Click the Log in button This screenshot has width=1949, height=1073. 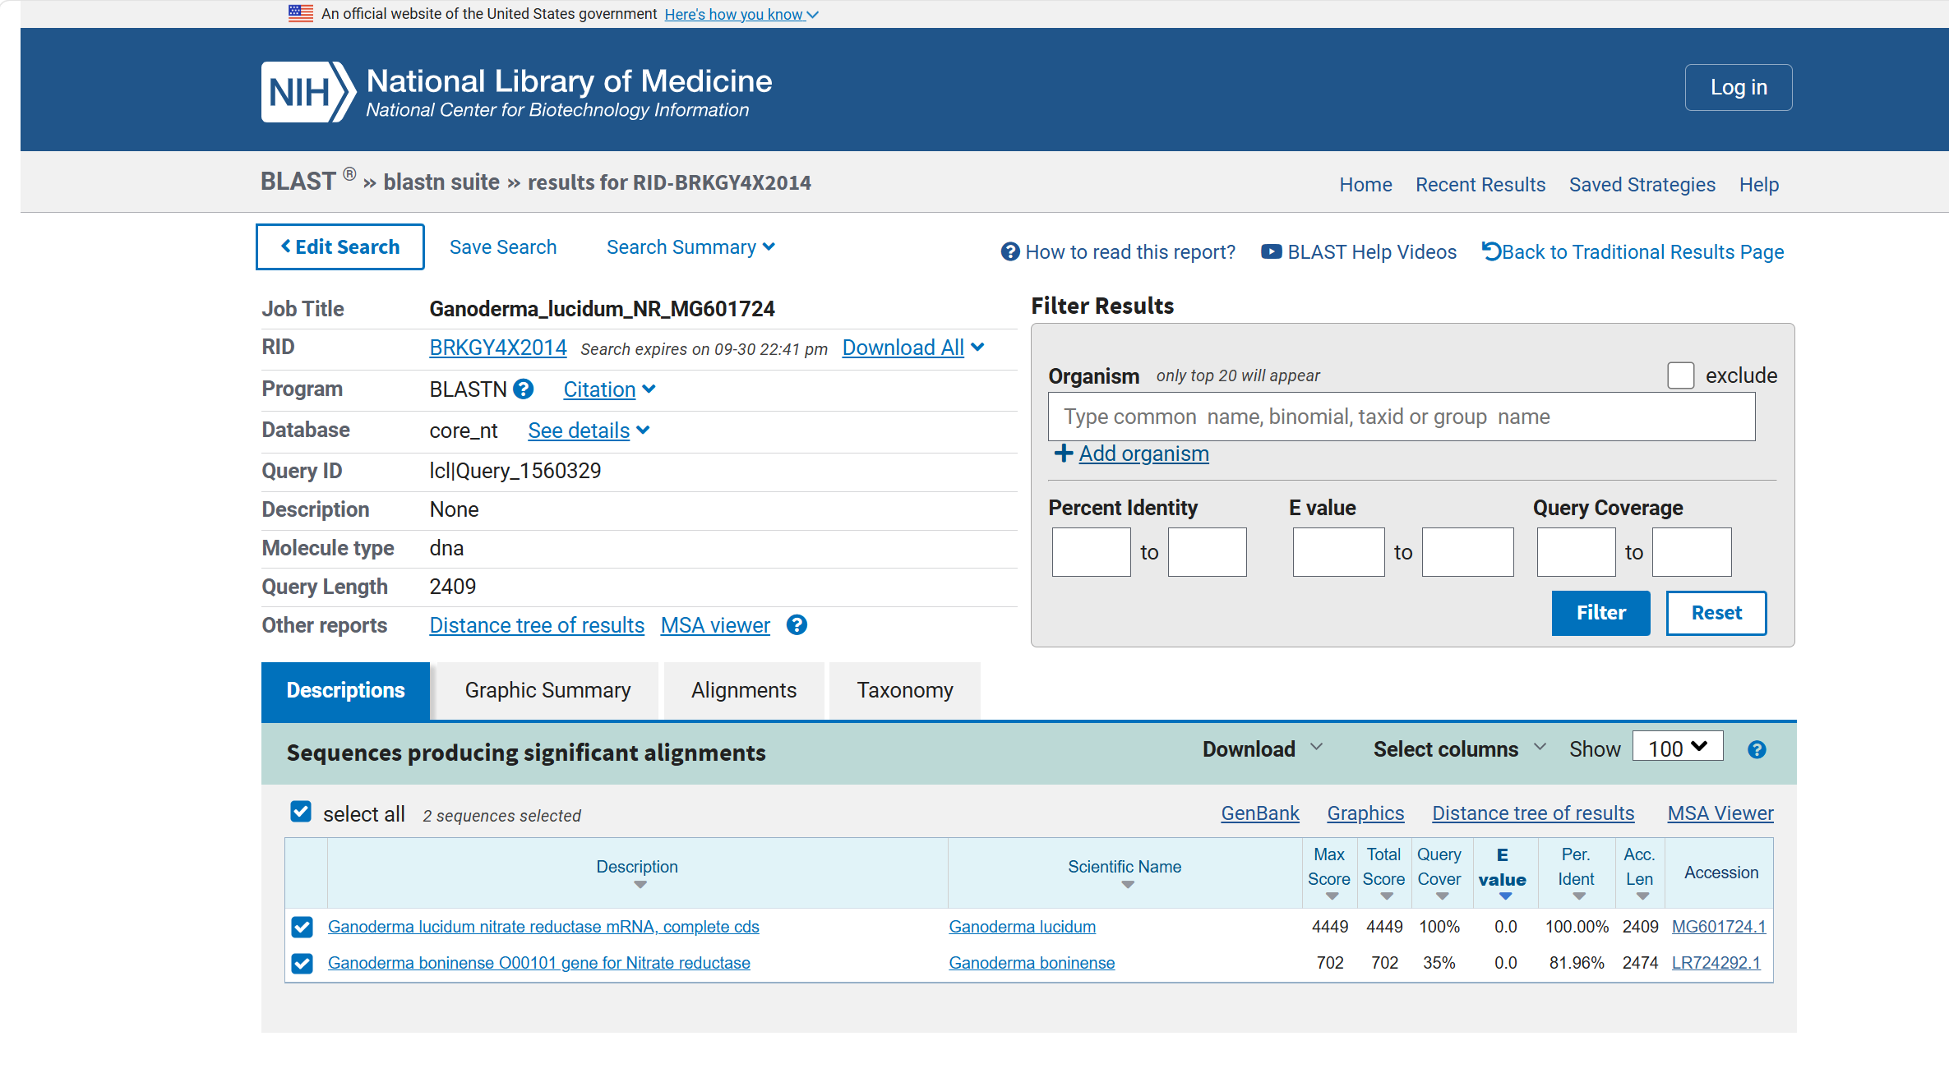[x=1739, y=87]
